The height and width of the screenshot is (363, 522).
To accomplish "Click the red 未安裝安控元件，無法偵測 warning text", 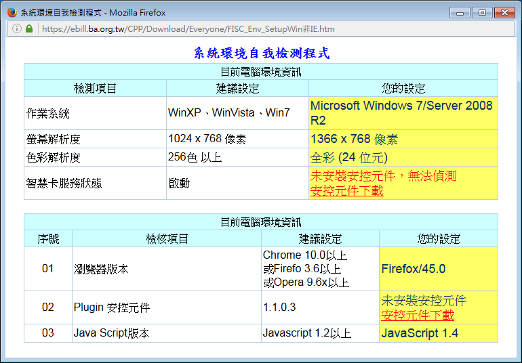I will pos(383,176).
